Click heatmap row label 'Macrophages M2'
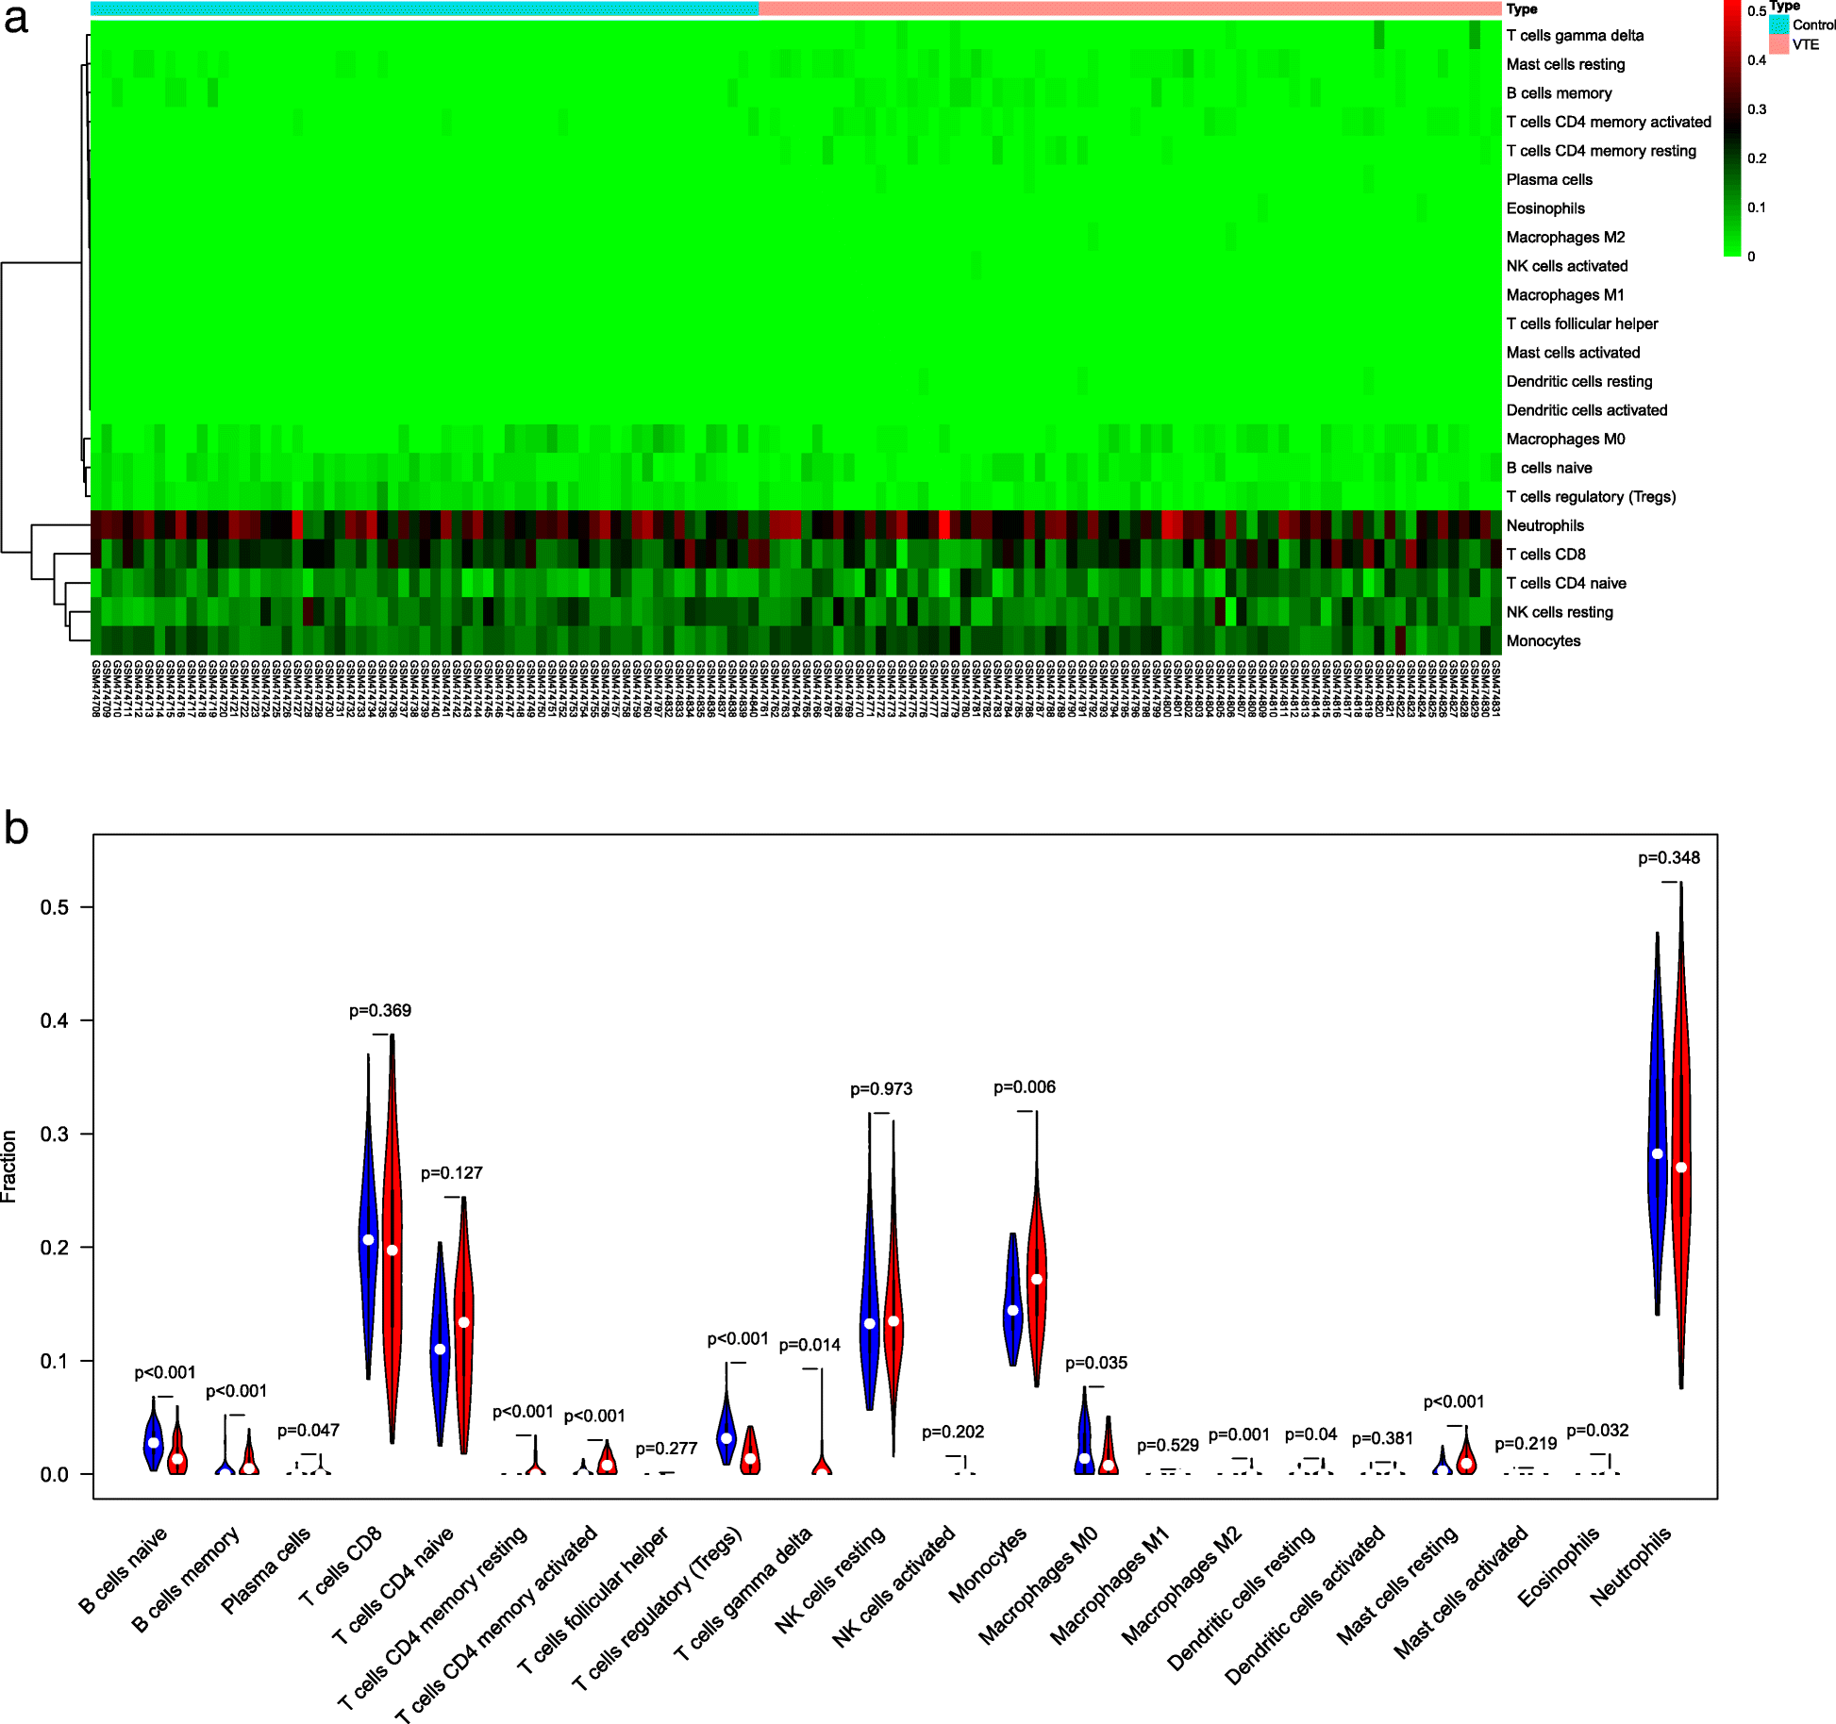 1565,238
